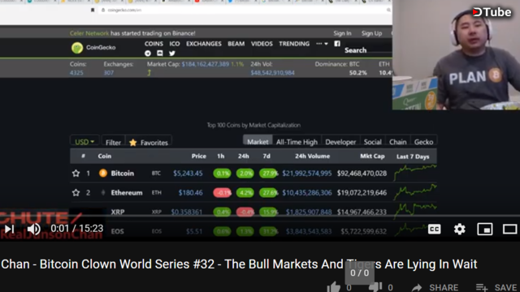Screen dimensions: 520x292
Task: Click the DTube logo overlay
Action: click(492, 12)
